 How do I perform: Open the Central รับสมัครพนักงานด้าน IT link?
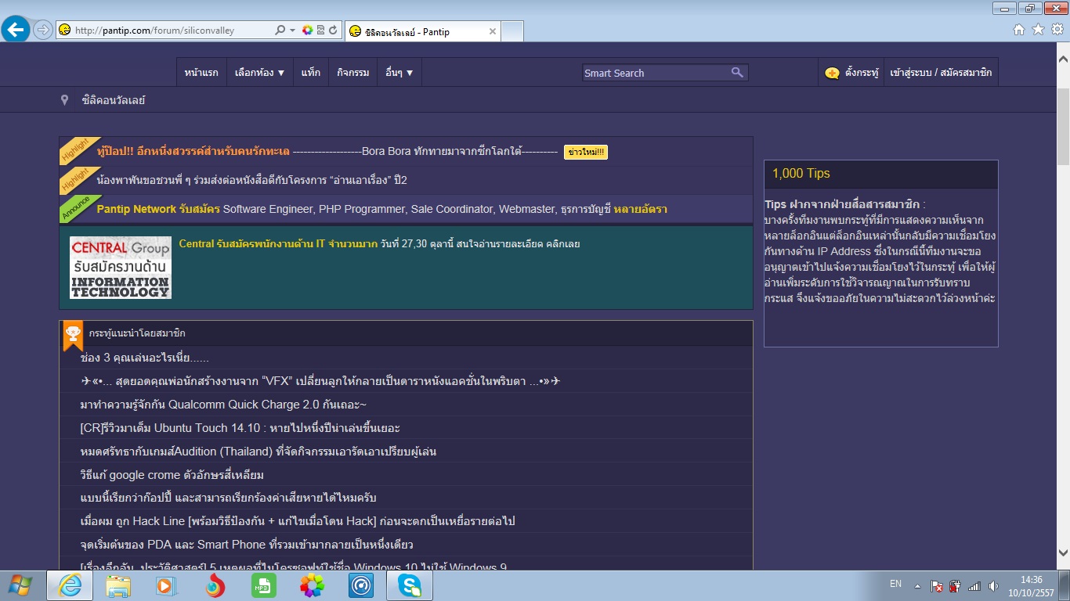coord(379,243)
